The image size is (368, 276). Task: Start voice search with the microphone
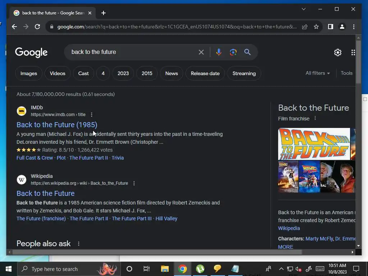(219, 52)
